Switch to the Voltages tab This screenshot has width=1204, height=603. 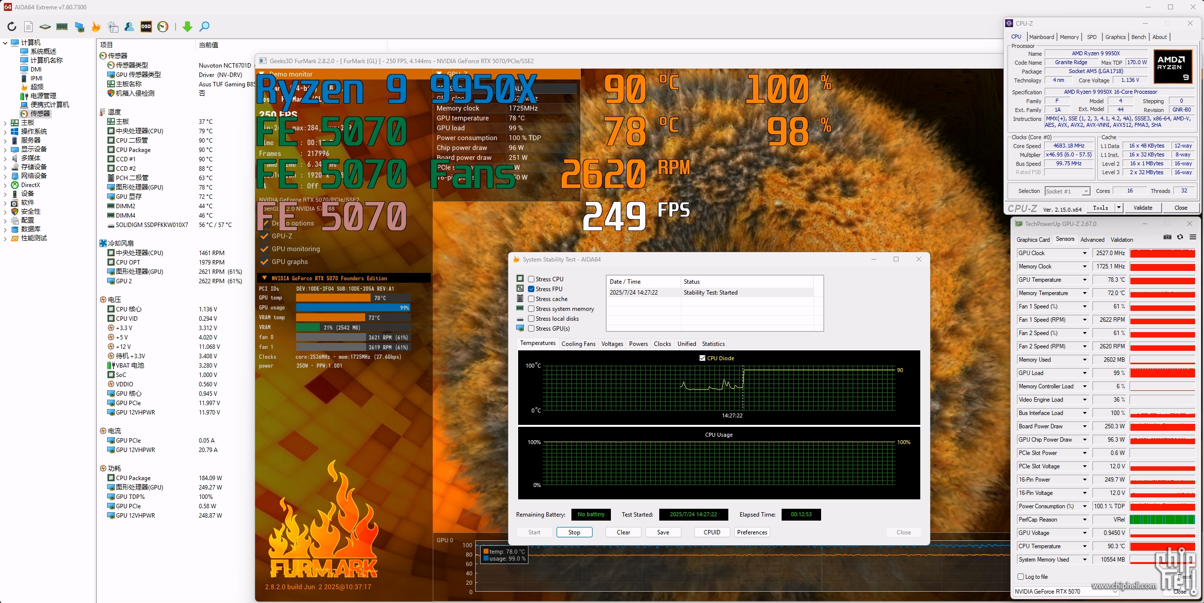(612, 344)
